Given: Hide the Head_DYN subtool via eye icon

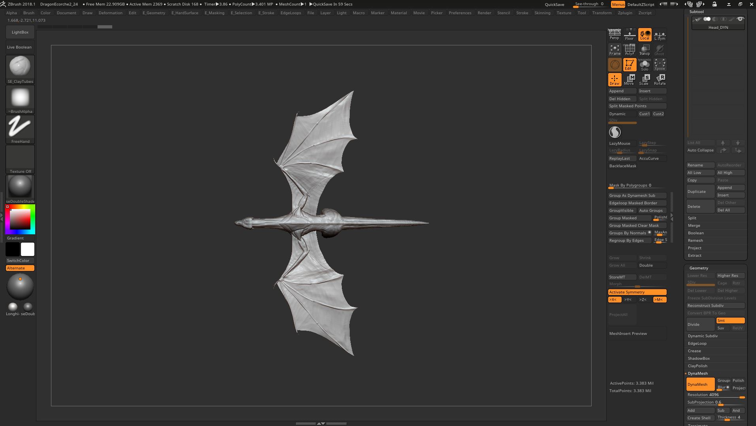Looking at the screenshot, I should (x=740, y=19).
